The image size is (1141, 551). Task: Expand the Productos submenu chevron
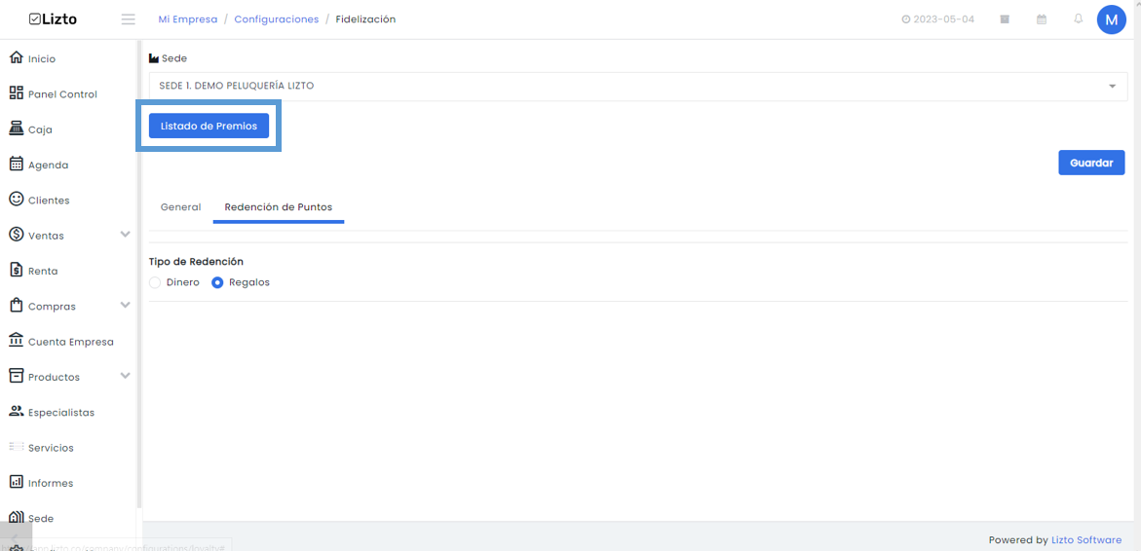[125, 375]
